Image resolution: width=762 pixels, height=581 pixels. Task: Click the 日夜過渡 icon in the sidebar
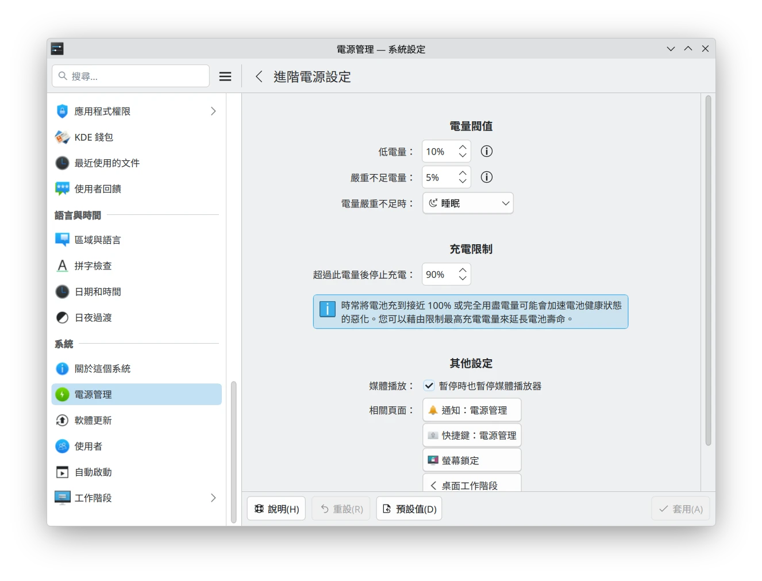pos(61,317)
